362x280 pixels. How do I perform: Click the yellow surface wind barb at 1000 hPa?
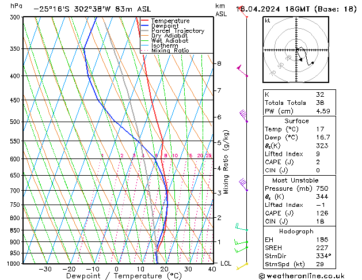(x=242, y=266)
